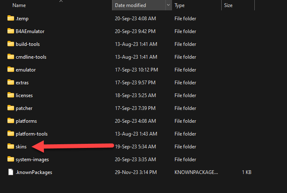This screenshot has height=193, width=287.
Task: Sort by the Date modified column header
Action: pos(131,5)
